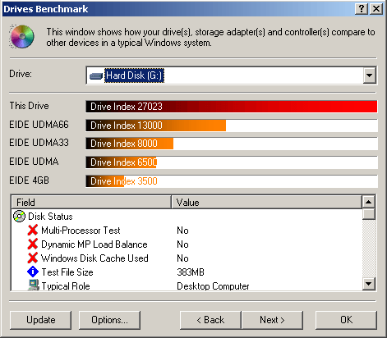Click list scrollbar down arrow
The height and width of the screenshot is (338, 387).
(x=369, y=284)
